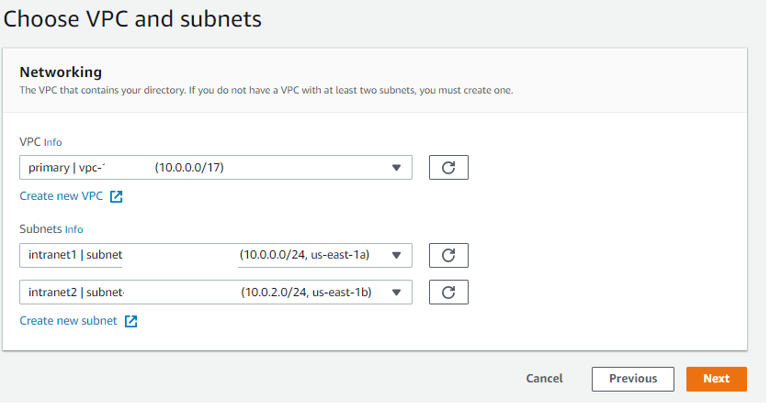Click the intranet1 subnet selection field

pos(202,255)
